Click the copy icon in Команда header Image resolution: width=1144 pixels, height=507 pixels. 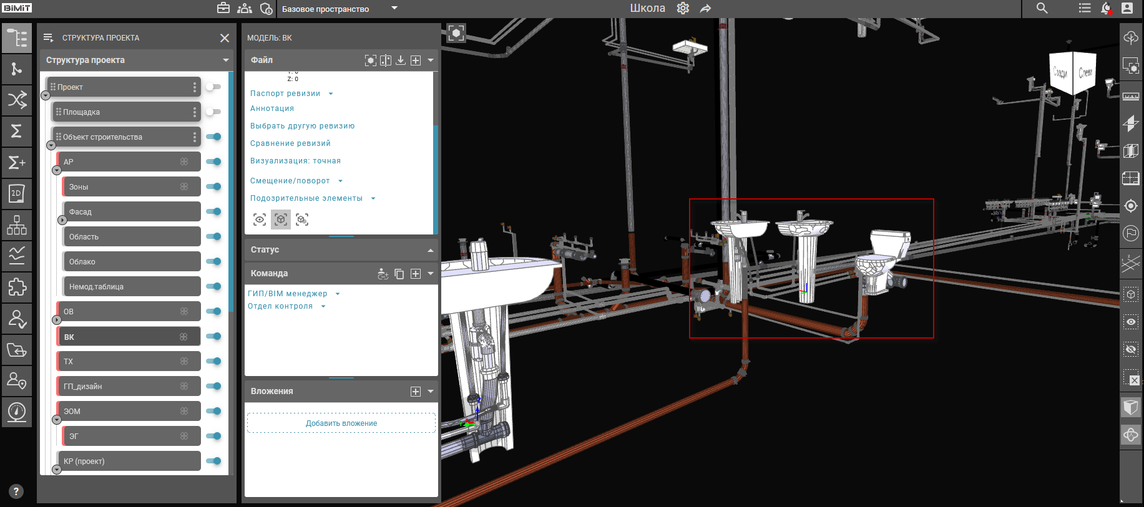pos(399,274)
